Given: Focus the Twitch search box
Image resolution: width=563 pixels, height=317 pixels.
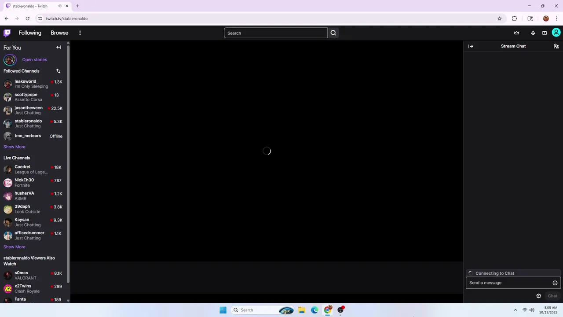Looking at the screenshot, I should pos(276,33).
